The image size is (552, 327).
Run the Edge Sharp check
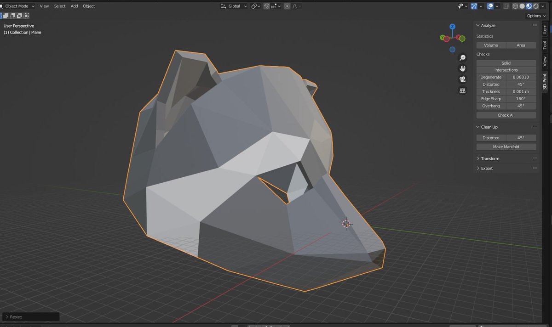pos(491,99)
